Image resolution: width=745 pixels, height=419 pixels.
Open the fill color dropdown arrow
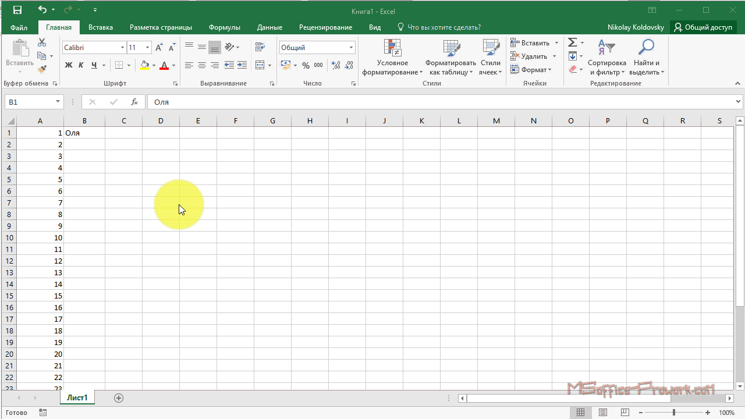[153, 65]
